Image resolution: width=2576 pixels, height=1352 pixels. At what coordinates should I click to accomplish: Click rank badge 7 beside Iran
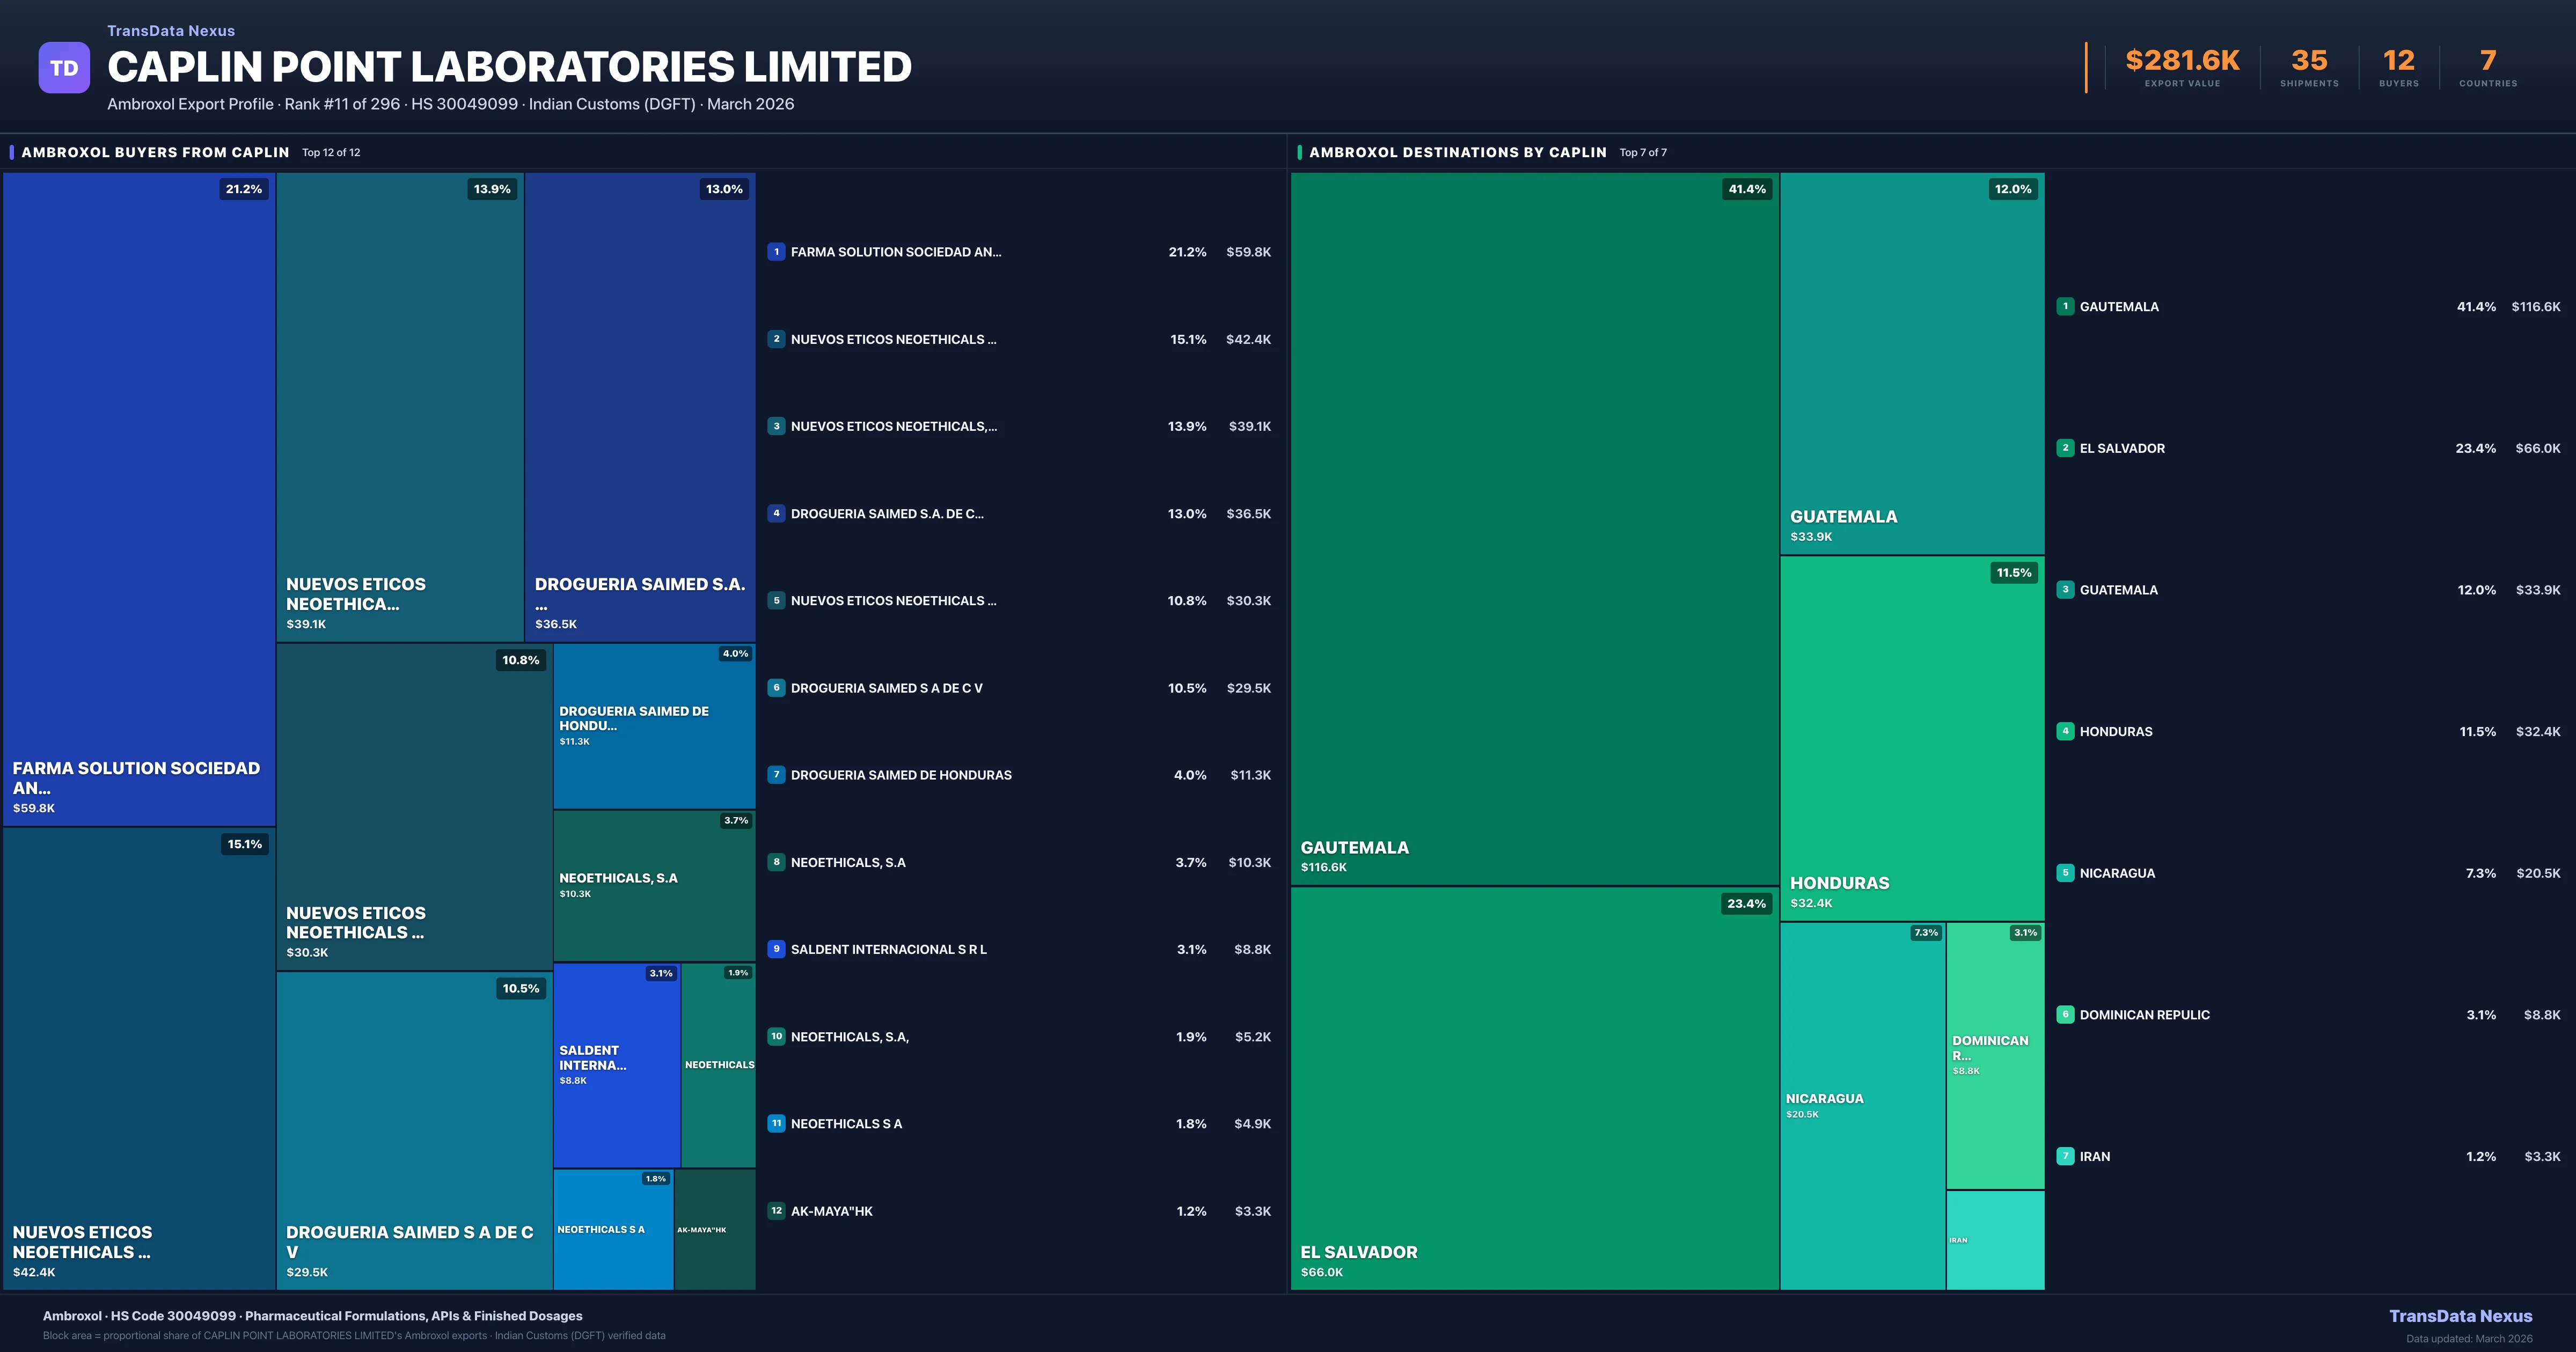2065,1156
